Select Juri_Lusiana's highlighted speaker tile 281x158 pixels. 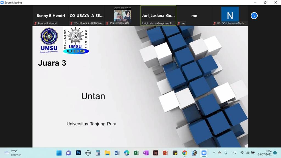pyautogui.click(x=158, y=16)
